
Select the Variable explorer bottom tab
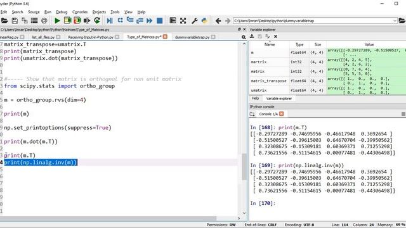(279, 99)
